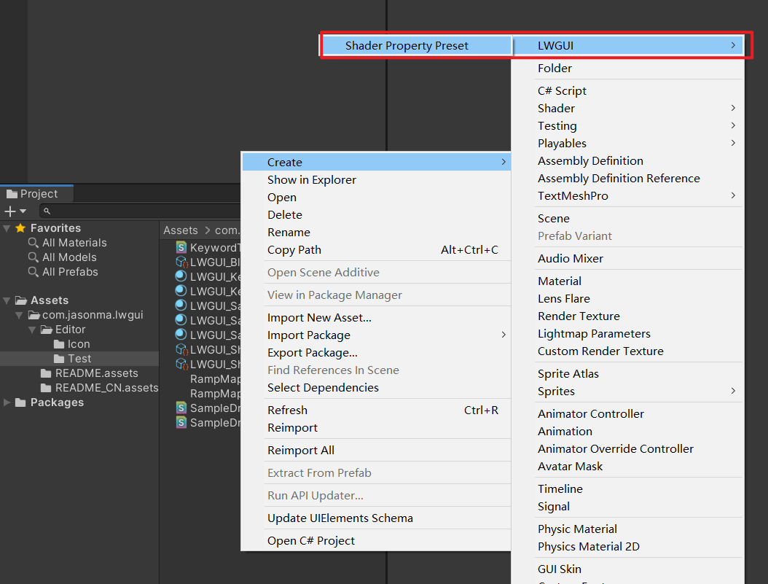Click Material in the Create menu
The height and width of the screenshot is (584, 768).
click(x=560, y=281)
